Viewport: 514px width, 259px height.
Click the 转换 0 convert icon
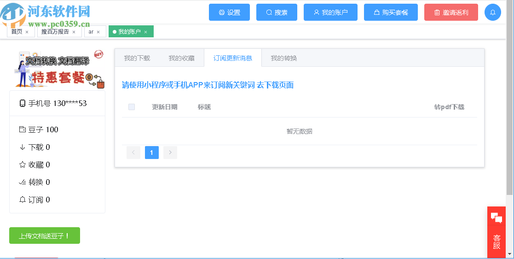click(x=22, y=182)
